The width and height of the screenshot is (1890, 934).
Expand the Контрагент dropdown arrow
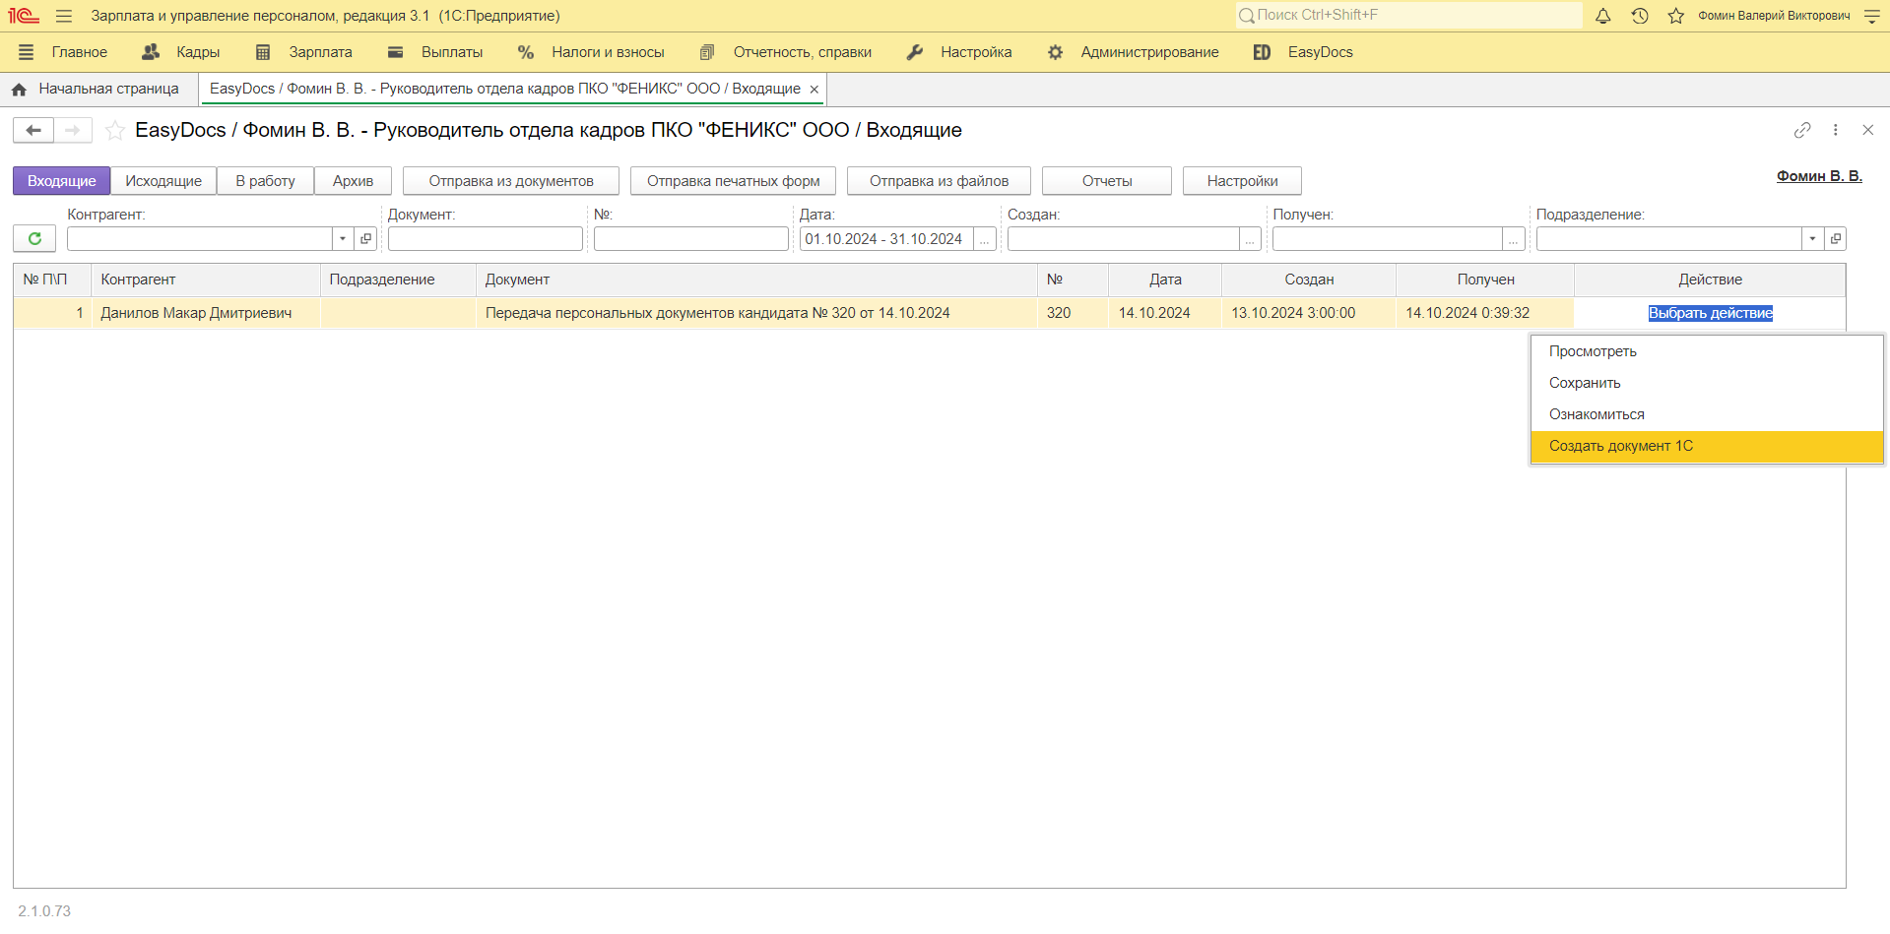tap(343, 238)
